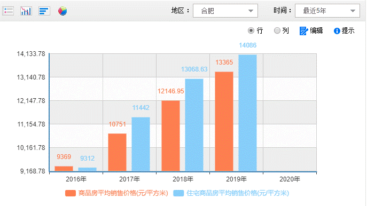Click the y-axis value 12,147.78

pos(31,101)
